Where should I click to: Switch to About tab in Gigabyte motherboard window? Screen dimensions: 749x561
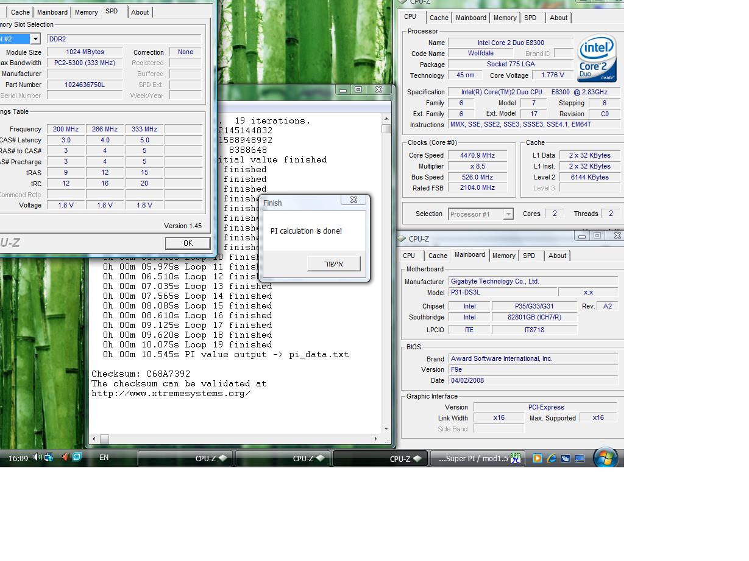(557, 256)
